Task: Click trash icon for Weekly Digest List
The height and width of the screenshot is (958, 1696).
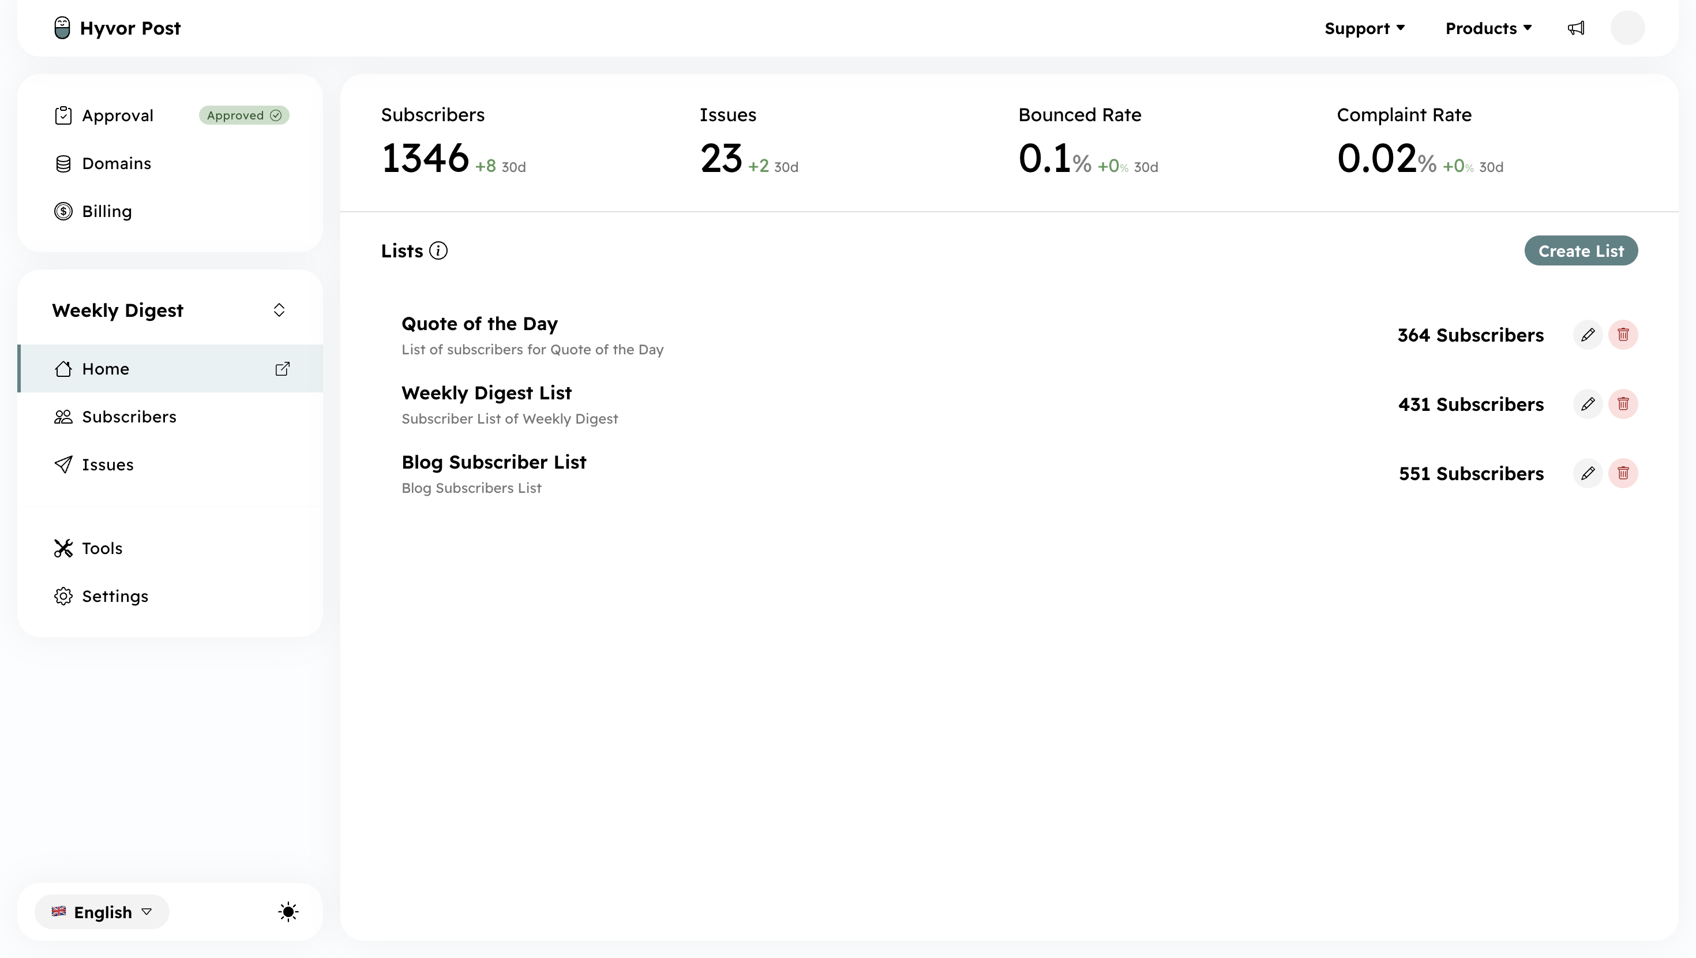Action: (1623, 404)
